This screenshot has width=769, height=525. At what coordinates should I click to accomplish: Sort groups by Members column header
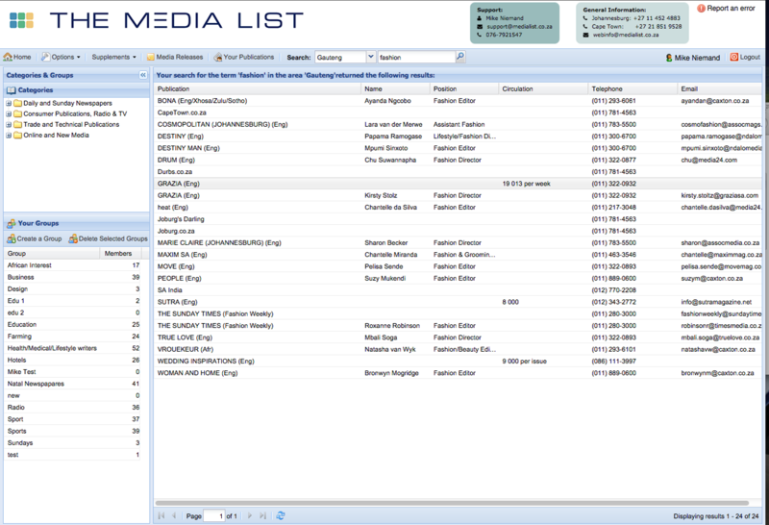tap(121, 253)
